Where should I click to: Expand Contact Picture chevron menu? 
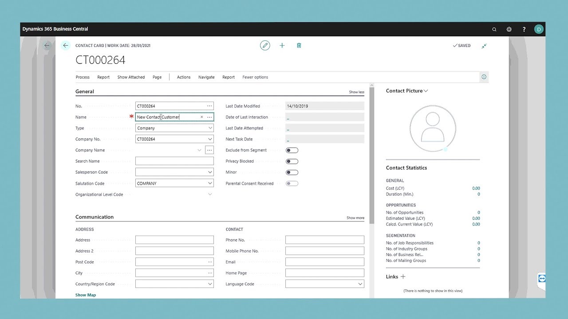[426, 91]
